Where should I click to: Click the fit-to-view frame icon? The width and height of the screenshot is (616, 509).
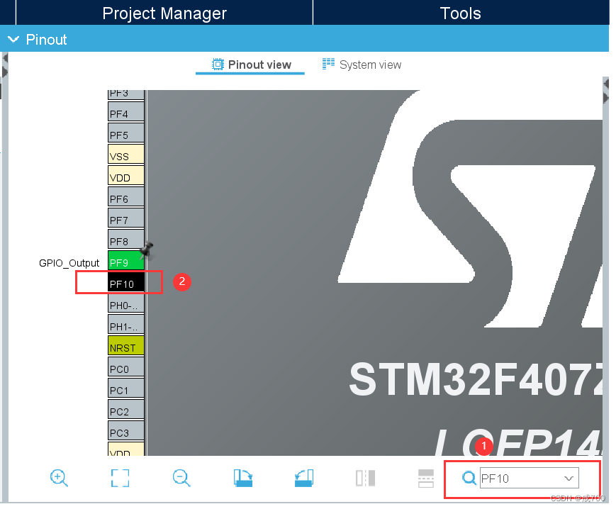click(x=120, y=478)
